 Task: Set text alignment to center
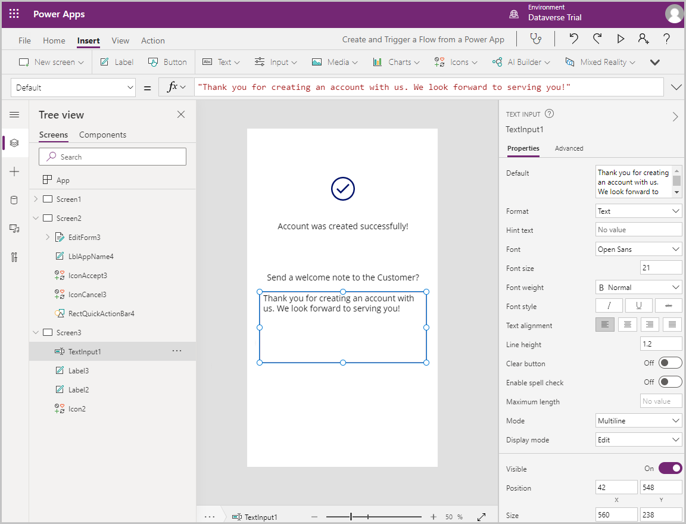coord(628,325)
